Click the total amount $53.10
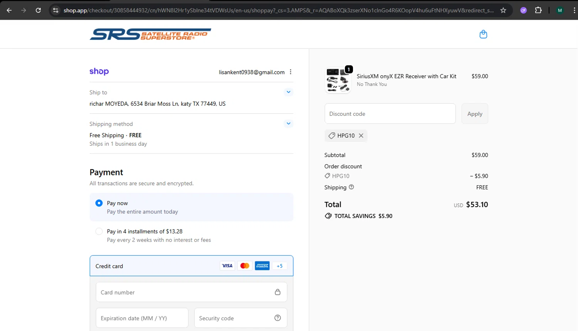Viewport: 578px width, 331px height. tap(477, 205)
